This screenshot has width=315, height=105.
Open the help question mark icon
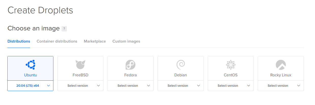[64, 29]
